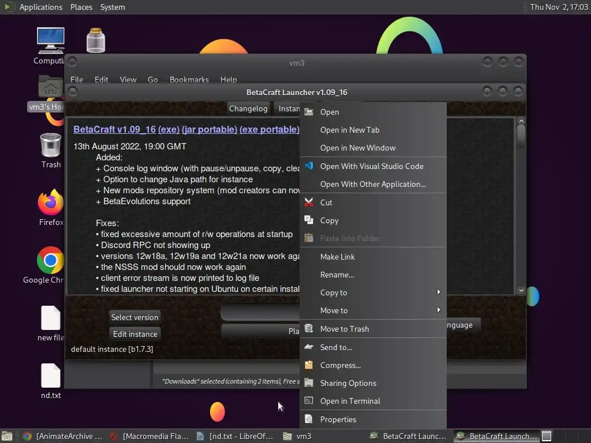Open the Help menu in vm3 window
Image resolution: width=591 pixels, height=443 pixels.
(x=229, y=80)
